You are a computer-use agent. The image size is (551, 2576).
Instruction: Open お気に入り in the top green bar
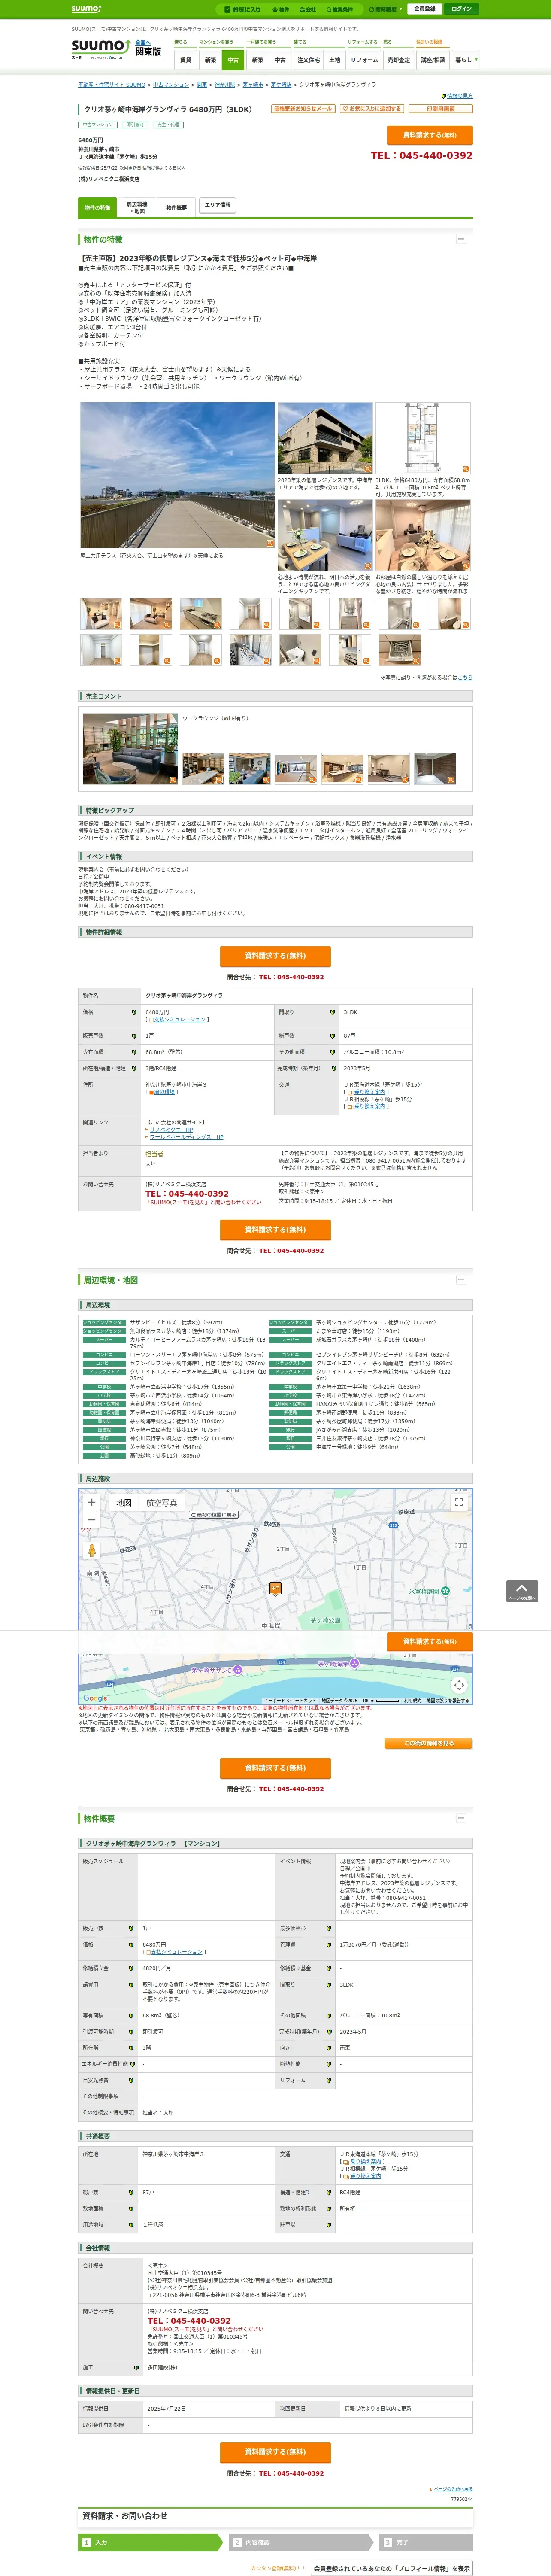243,9
